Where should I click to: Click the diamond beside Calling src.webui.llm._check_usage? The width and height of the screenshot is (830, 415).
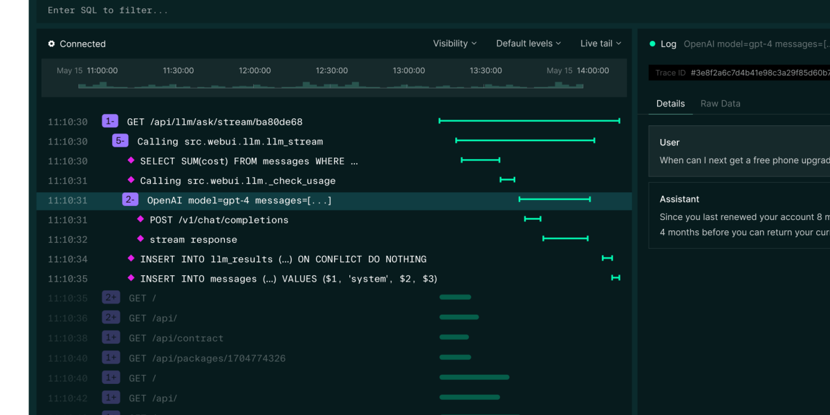click(130, 181)
